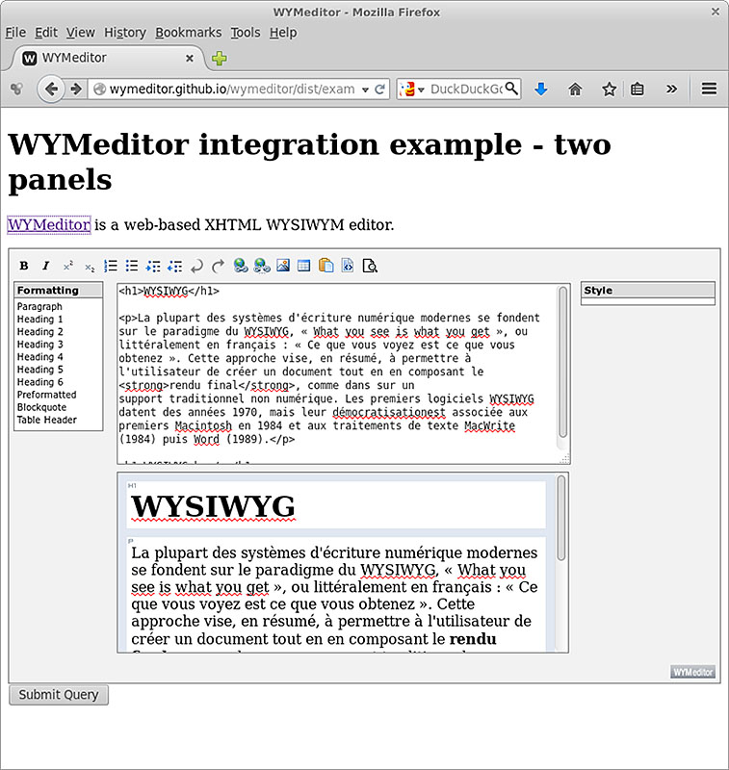Reload the page with the refresh icon
The image size is (729, 770).
pyautogui.click(x=379, y=90)
